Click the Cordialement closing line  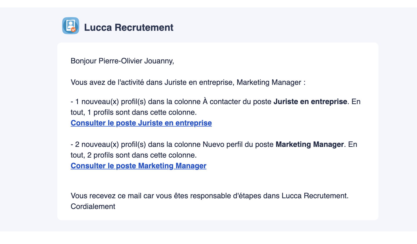click(93, 206)
